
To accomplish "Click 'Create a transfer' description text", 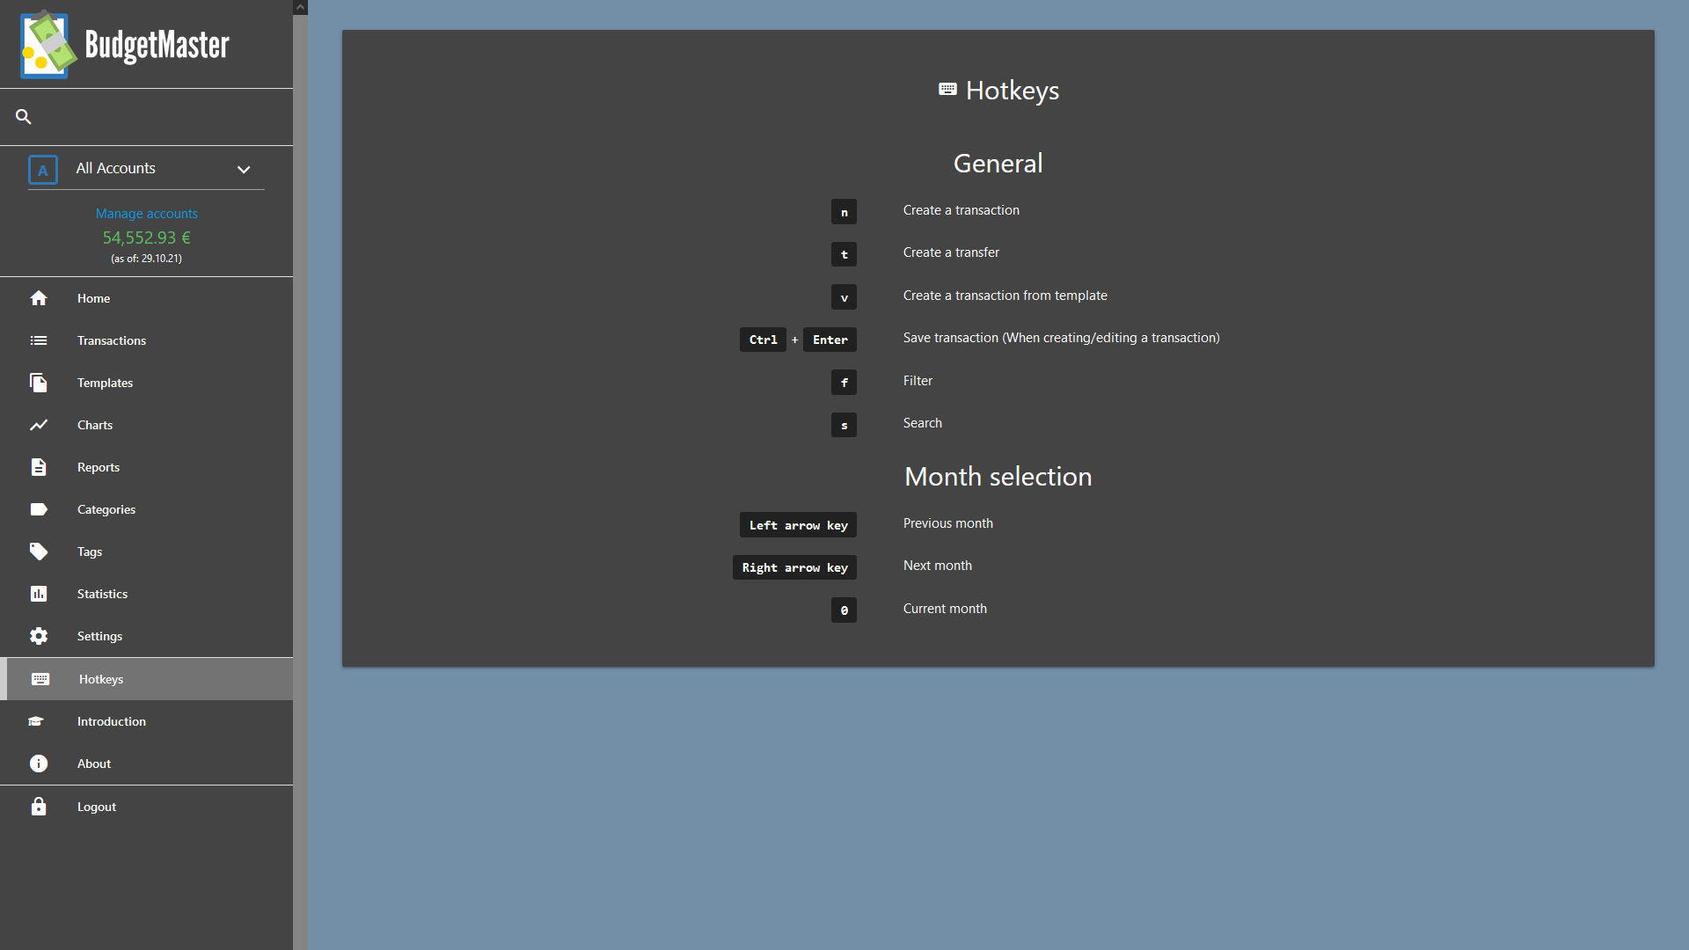I will point(951,252).
